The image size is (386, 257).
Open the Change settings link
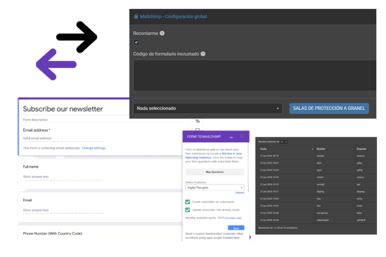pyautogui.click(x=94, y=148)
